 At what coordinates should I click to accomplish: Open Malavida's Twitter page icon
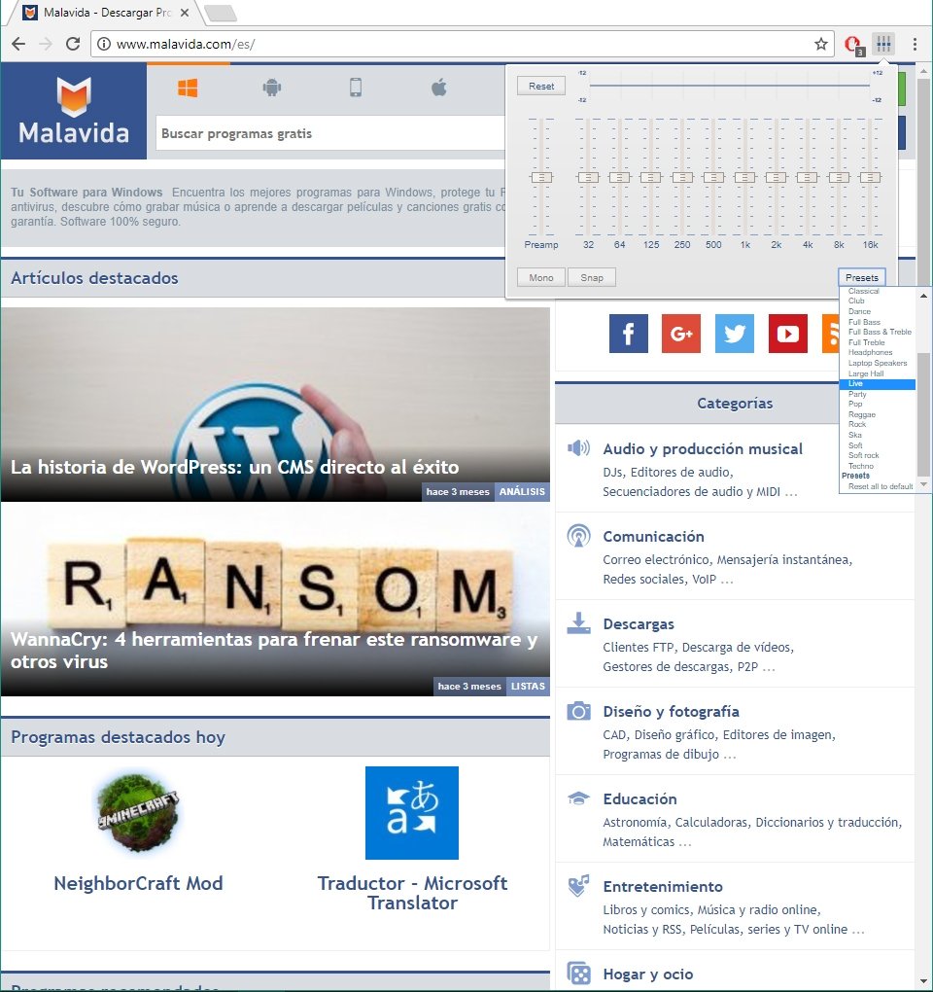point(735,334)
